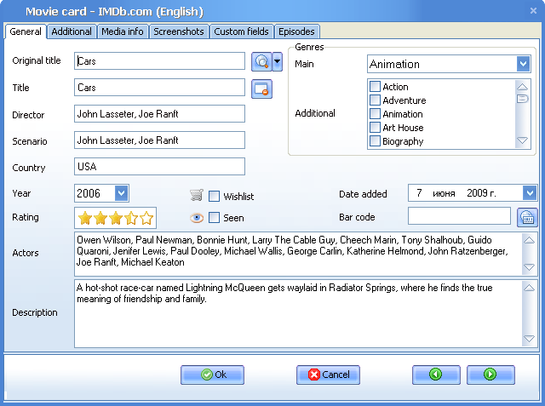545x406 pixels.
Task: Open the search source dropdown arrow
Action: click(x=277, y=62)
